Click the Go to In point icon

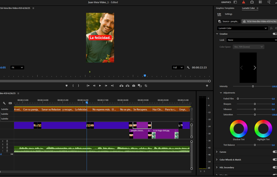click(x=88, y=86)
